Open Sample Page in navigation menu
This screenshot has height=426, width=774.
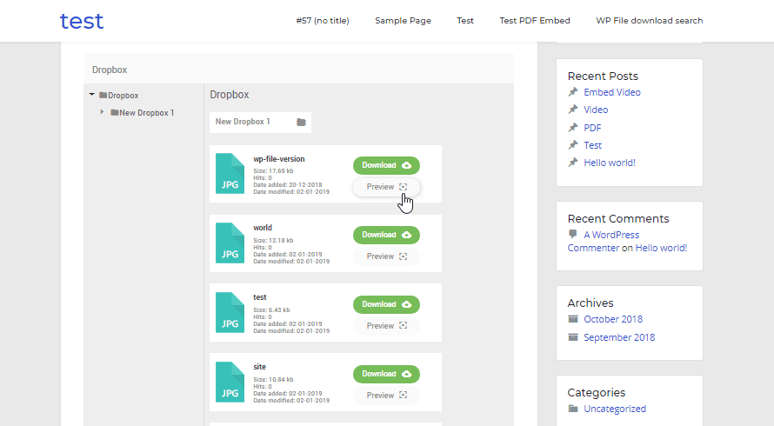click(403, 21)
